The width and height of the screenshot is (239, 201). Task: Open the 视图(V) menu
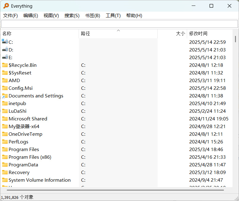[x=51, y=16]
